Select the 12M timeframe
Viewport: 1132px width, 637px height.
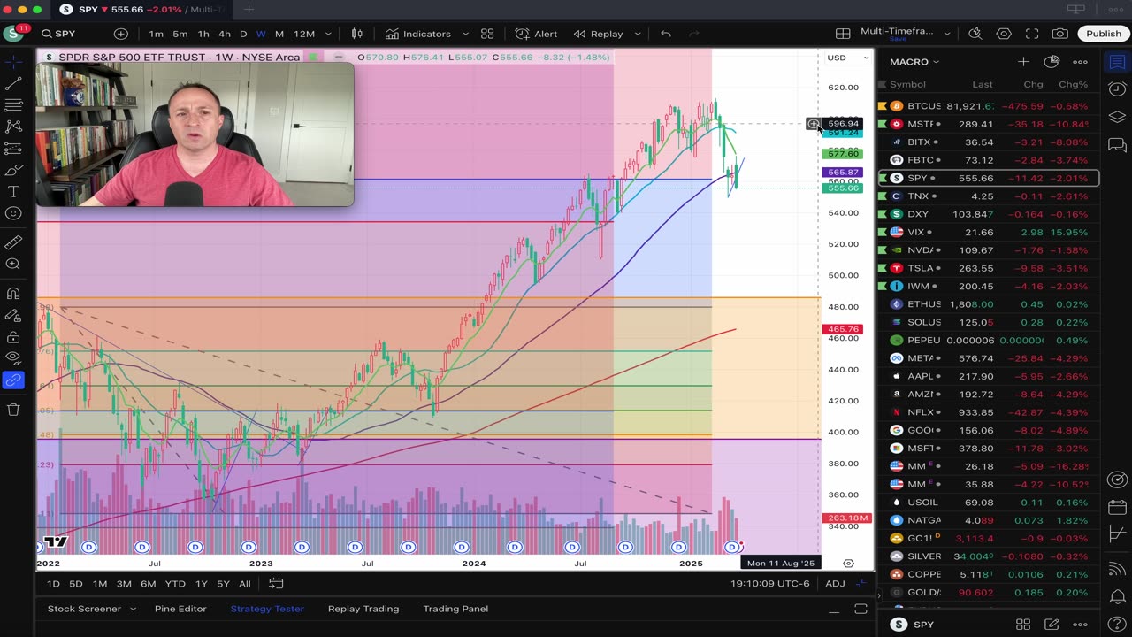coord(304,34)
